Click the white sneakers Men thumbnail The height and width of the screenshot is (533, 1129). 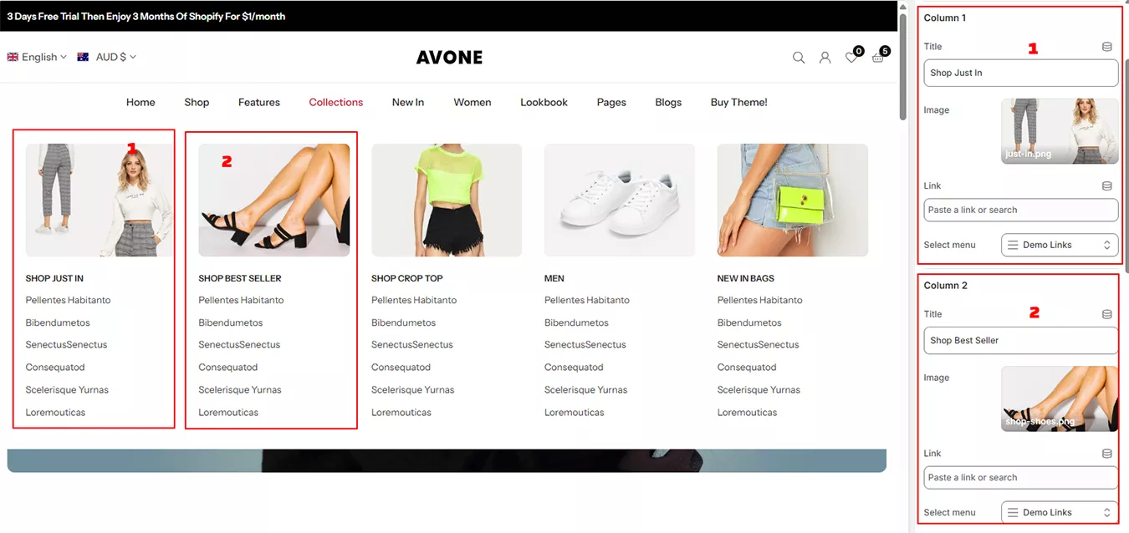(x=619, y=200)
